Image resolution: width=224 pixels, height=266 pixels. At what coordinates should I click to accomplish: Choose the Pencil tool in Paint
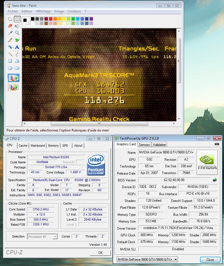click(x=10, y=40)
